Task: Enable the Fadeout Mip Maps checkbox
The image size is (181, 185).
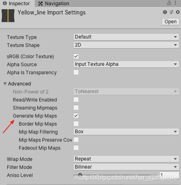Action: 76,148
